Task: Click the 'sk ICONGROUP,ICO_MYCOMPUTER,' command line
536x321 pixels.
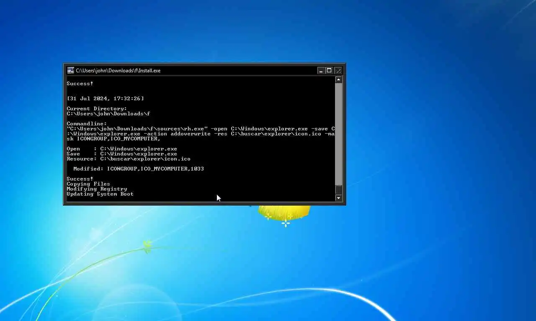Action: pyautogui.click(x=113, y=139)
